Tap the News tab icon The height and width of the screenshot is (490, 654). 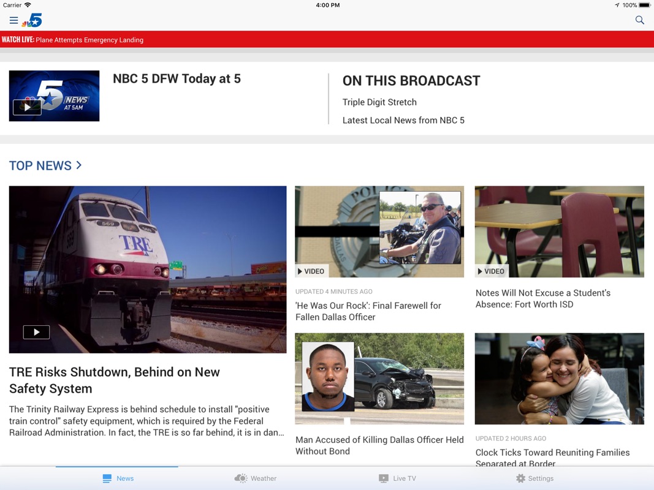point(107,478)
